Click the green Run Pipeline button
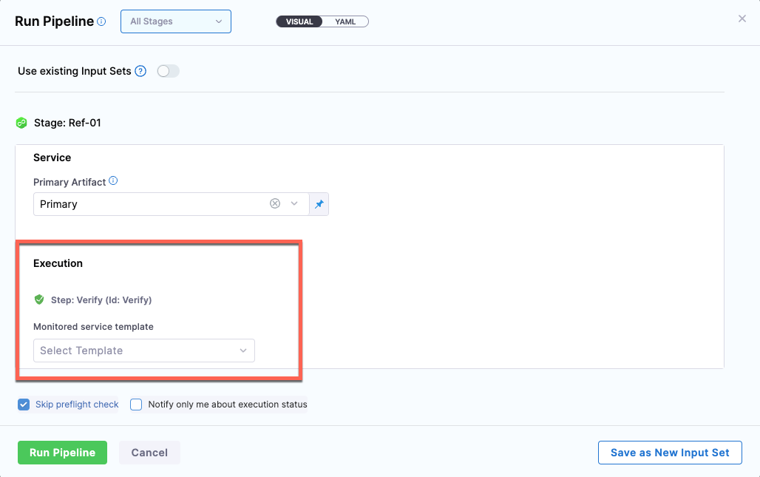This screenshot has width=760, height=477. (62, 453)
